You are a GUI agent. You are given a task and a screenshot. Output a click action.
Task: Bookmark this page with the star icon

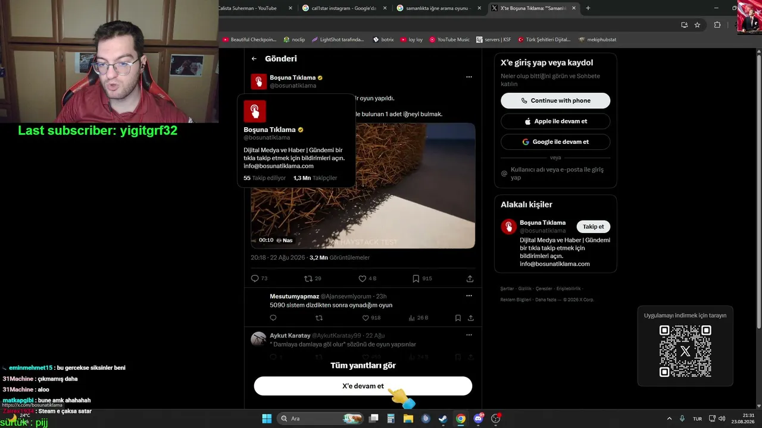click(x=697, y=25)
